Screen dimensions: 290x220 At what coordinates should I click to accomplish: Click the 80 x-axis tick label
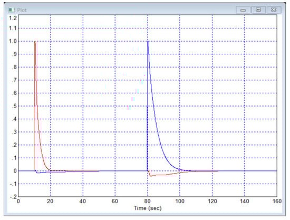point(148,201)
